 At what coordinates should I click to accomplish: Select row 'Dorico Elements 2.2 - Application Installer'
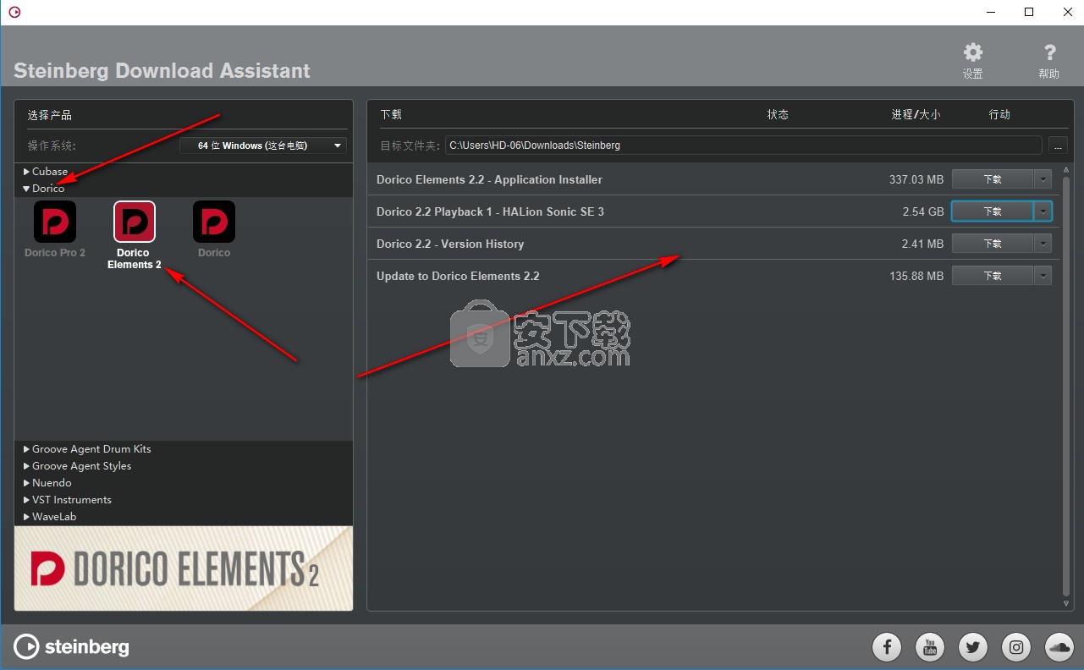pos(714,179)
